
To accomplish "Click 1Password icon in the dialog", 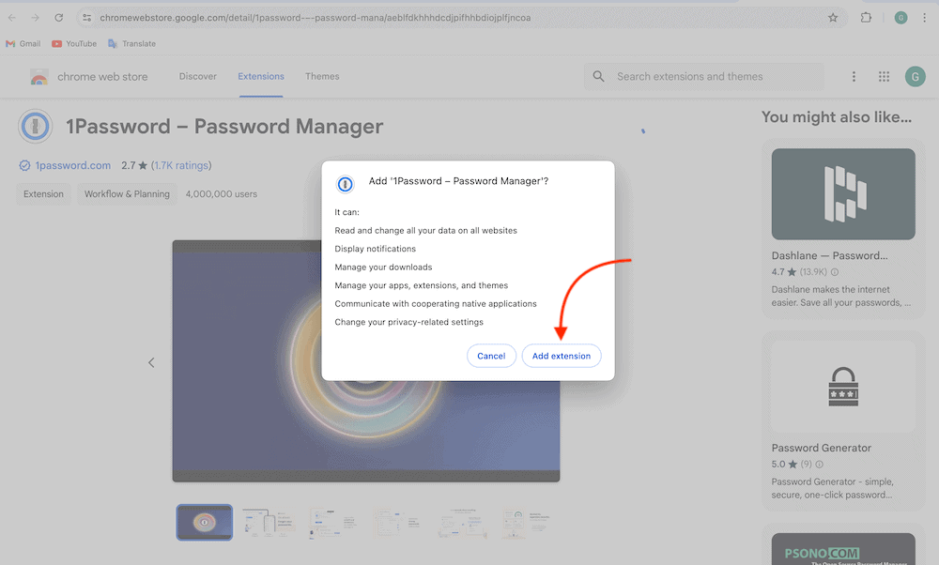I will pos(345,184).
